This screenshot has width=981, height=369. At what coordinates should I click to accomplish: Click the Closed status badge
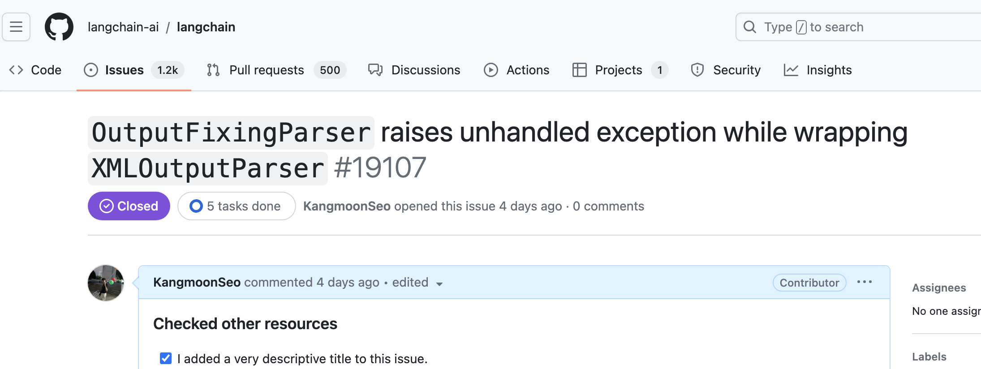[129, 206]
